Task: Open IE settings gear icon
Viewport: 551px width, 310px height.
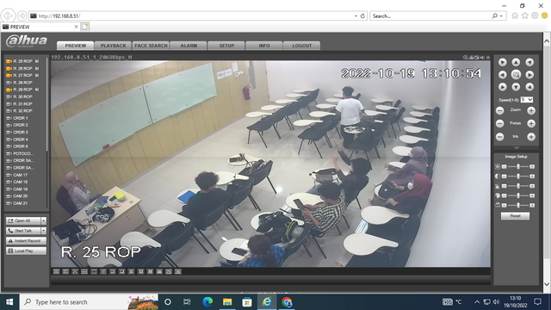Action: [x=535, y=15]
